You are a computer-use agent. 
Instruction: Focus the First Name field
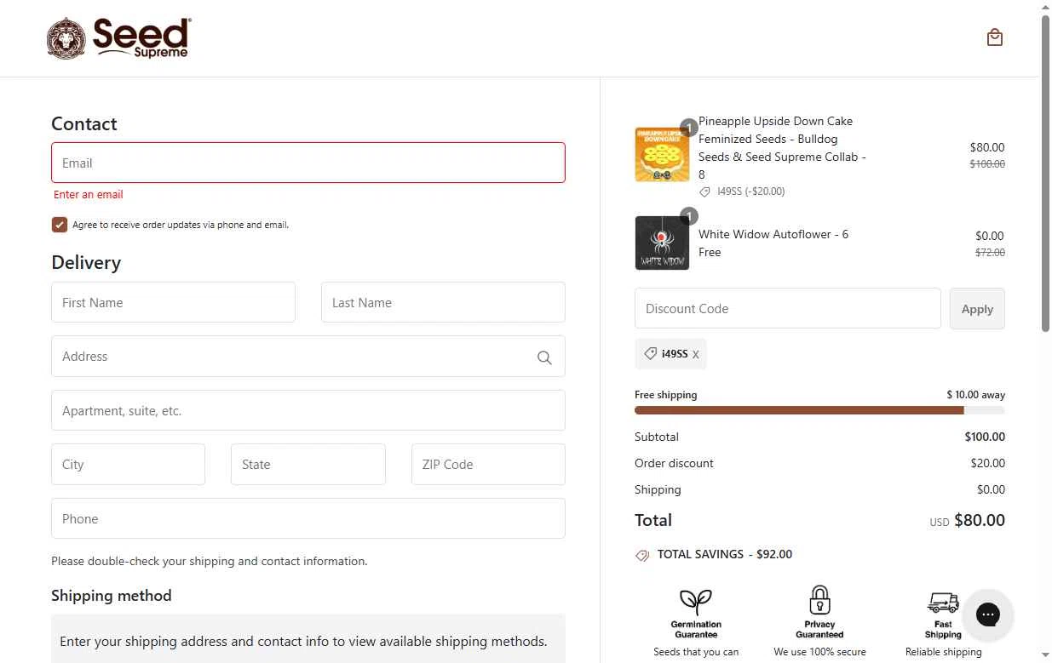point(173,302)
